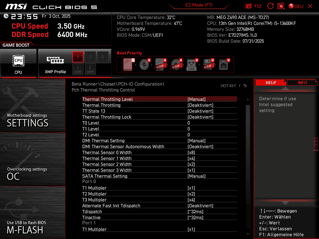Viewport: 319px width, 239px height.
Task: Edit the T2 Level value
Action: click(159, 134)
